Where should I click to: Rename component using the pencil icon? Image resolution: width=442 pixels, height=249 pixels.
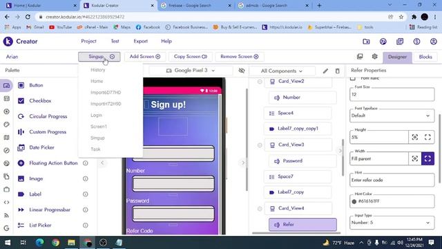click(x=325, y=71)
